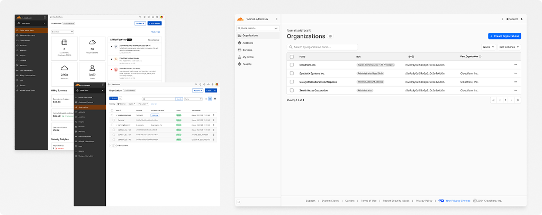
Task: Open the three-dot menu for Catalyst Collaborative Enterprises row
Action: click(x=515, y=82)
